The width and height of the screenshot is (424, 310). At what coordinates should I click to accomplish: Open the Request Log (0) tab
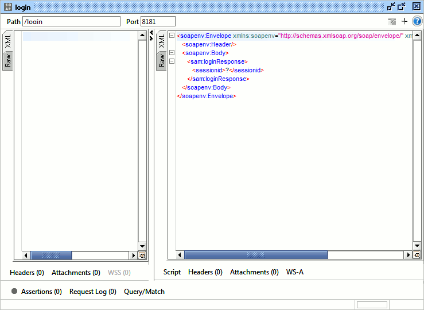[x=93, y=291]
